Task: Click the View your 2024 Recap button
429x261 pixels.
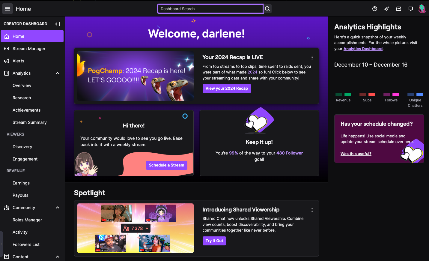Action: pyautogui.click(x=226, y=88)
